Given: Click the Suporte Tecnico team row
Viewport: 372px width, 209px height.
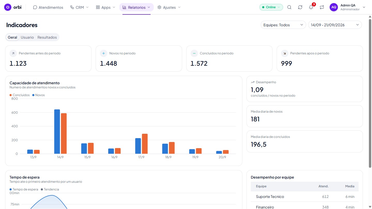Looking at the screenshot, I should 305,197.
